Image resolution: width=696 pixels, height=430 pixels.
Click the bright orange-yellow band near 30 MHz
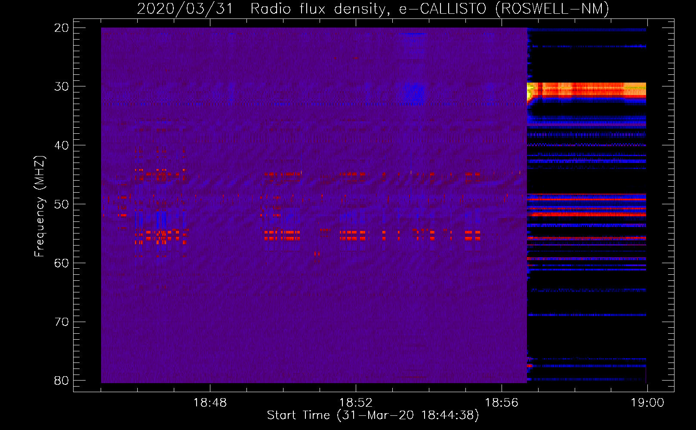[x=587, y=90]
